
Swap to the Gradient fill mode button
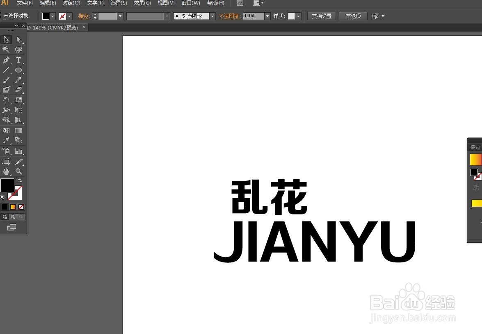click(13, 207)
